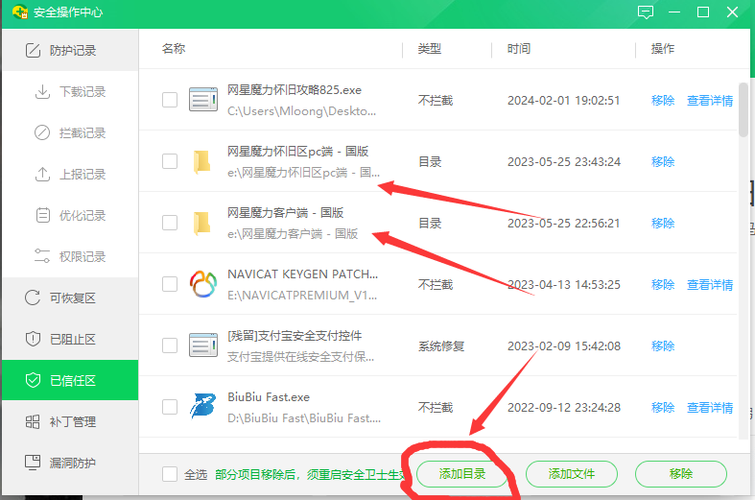Open 漏洞防护
This screenshot has width=755, height=500.
[70, 463]
